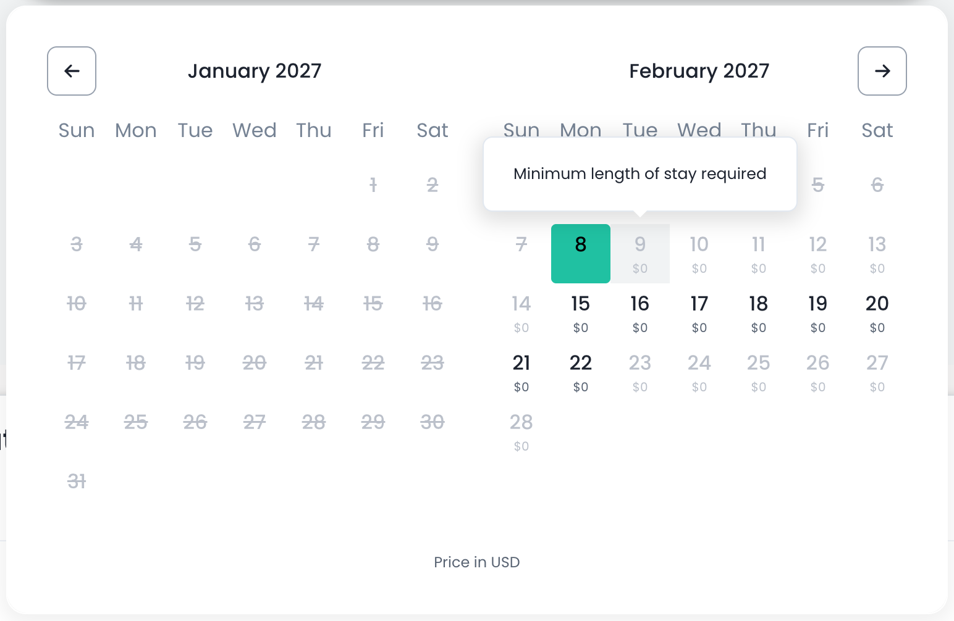
Task: Select February 28 date cell
Action: click(521, 431)
